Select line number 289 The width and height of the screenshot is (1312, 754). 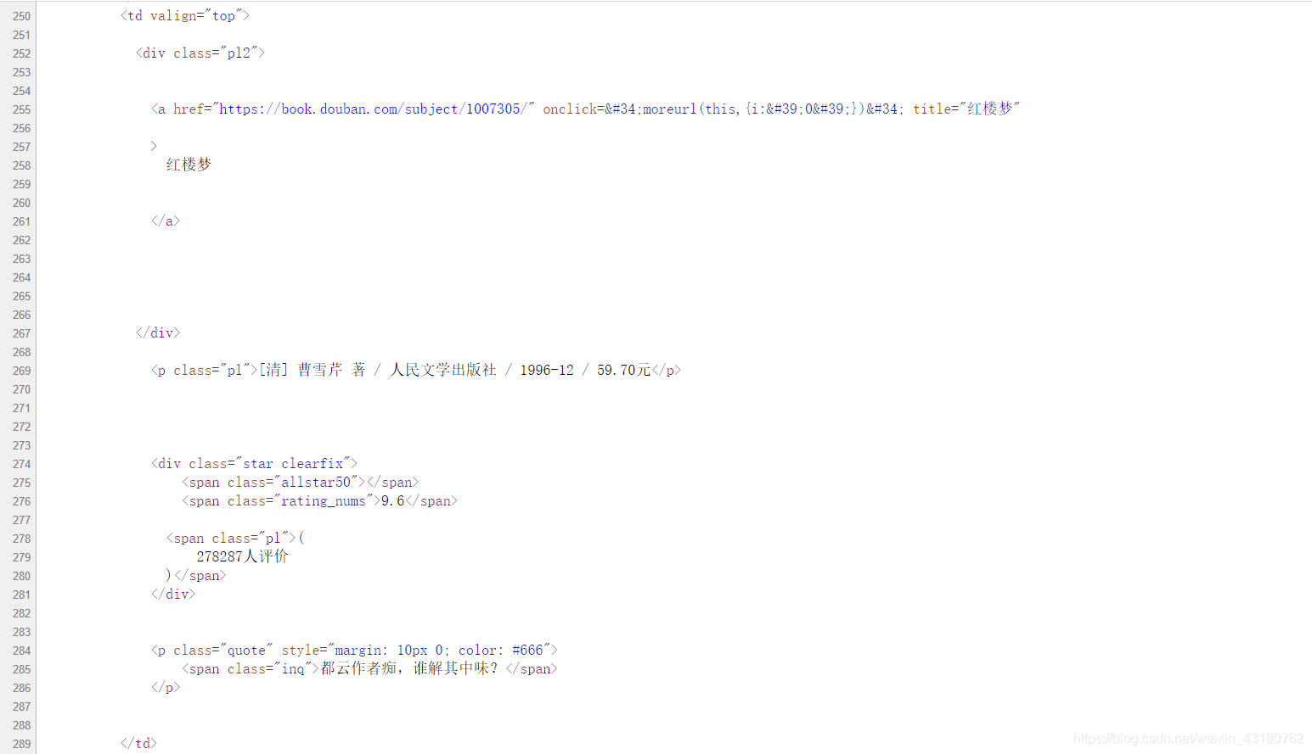pyautogui.click(x=21, y=744)
